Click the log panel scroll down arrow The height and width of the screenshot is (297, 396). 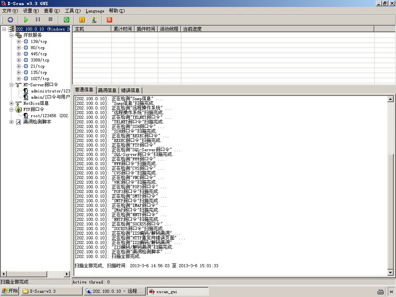[x=391, y=273]
